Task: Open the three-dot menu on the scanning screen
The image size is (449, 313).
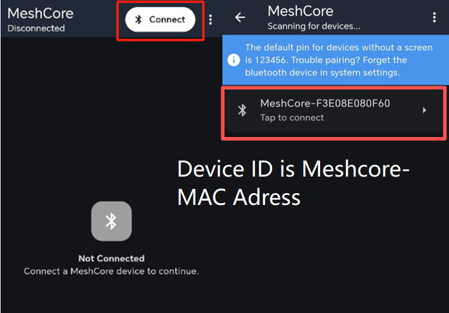Action: pyautogui.click(x=435, y=18)
